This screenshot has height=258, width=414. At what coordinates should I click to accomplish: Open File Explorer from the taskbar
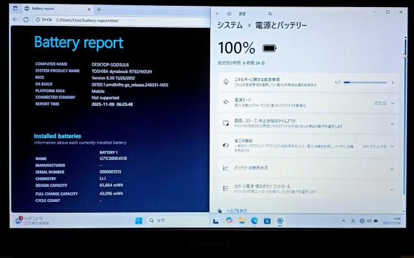[x=241, y=221]
